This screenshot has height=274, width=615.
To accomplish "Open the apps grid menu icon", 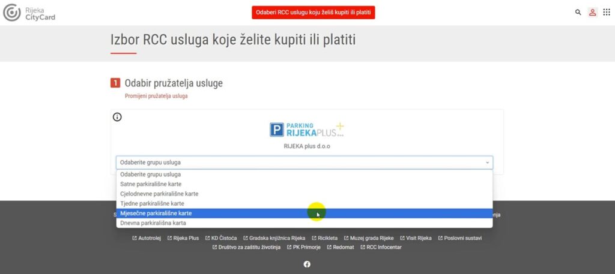I will [x=606, y=12].
